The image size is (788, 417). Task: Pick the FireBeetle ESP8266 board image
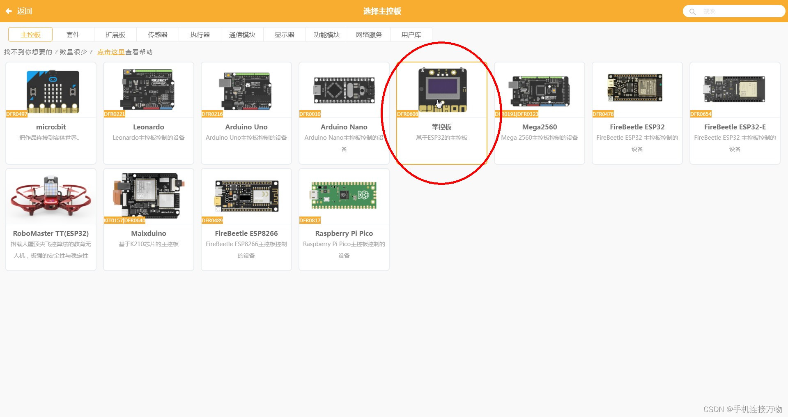[247, 196]
